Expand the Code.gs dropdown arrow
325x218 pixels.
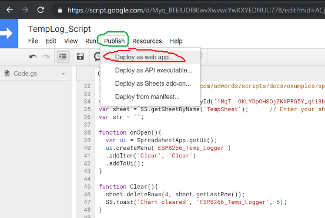pyautogui.click(x=63, y=73)
